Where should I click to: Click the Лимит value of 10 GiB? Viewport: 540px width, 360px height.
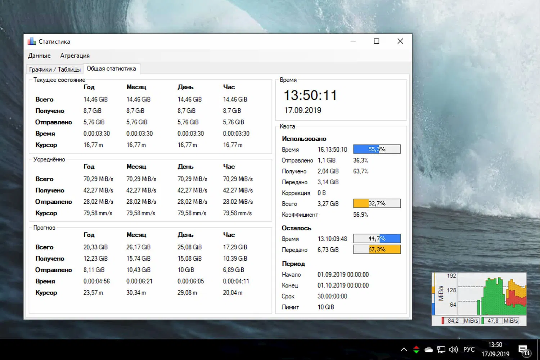[325, 307]
